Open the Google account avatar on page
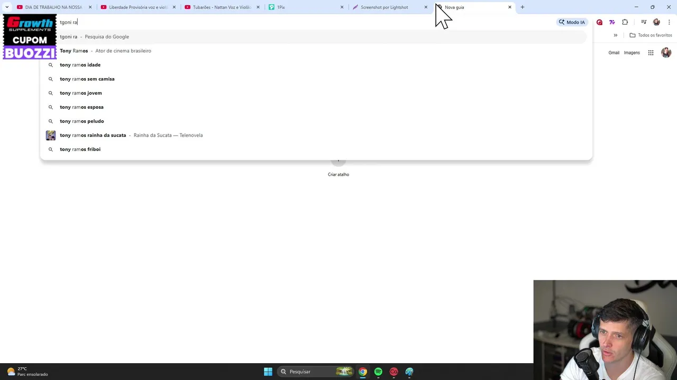This screenshot has height=380, width=677. pos(666,53)
